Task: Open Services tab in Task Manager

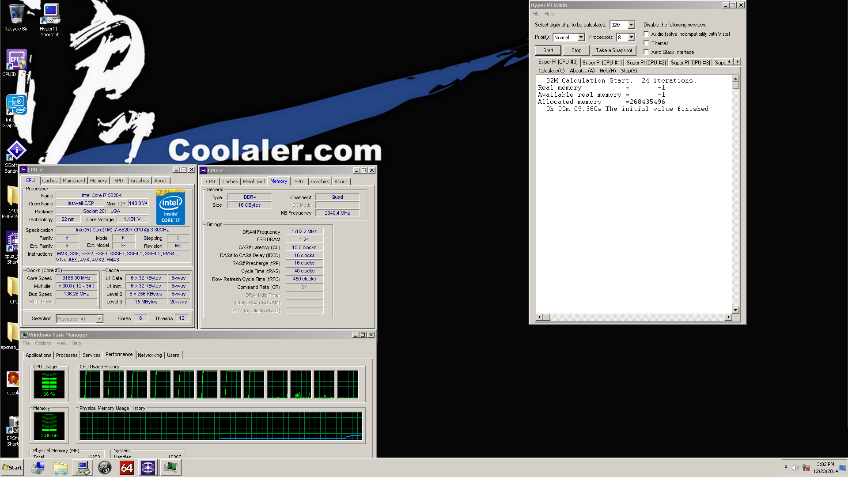Action: tap(91, 355)
